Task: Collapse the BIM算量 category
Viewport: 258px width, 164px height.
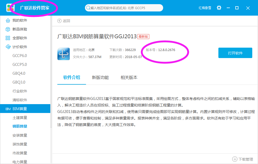Action: pyautogui.click(x=25, y=109)
